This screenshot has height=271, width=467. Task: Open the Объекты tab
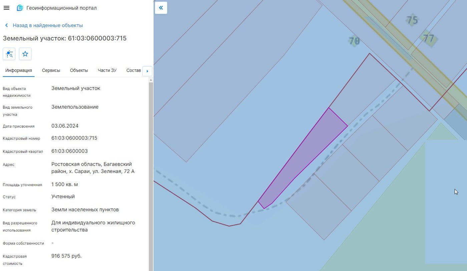pos(79,70)
